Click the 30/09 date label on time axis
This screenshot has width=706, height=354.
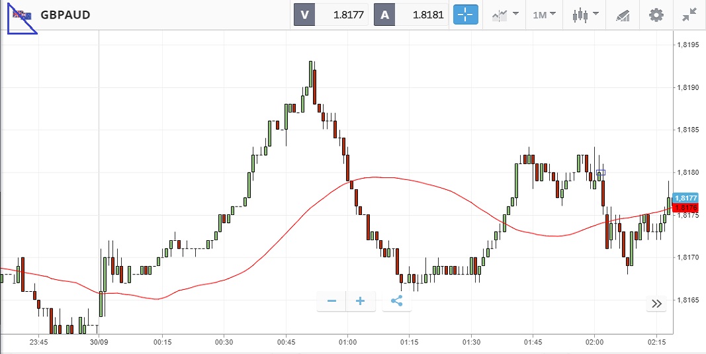pos(99,342)
